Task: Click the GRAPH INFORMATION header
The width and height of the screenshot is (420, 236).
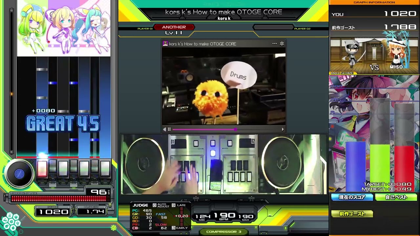Action: pyautogui.click(x=374, y=2)
